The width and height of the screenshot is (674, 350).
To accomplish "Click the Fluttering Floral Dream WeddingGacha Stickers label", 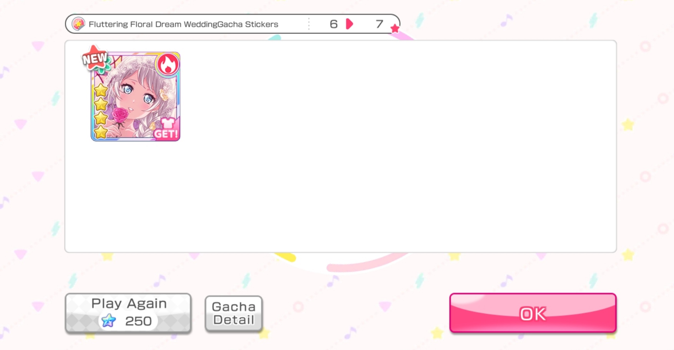I will (x=183, y=24).
